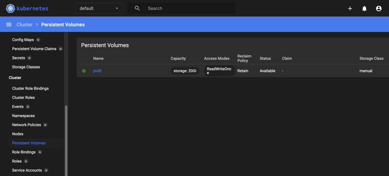Click the storage: 20Gi chip

185,71
